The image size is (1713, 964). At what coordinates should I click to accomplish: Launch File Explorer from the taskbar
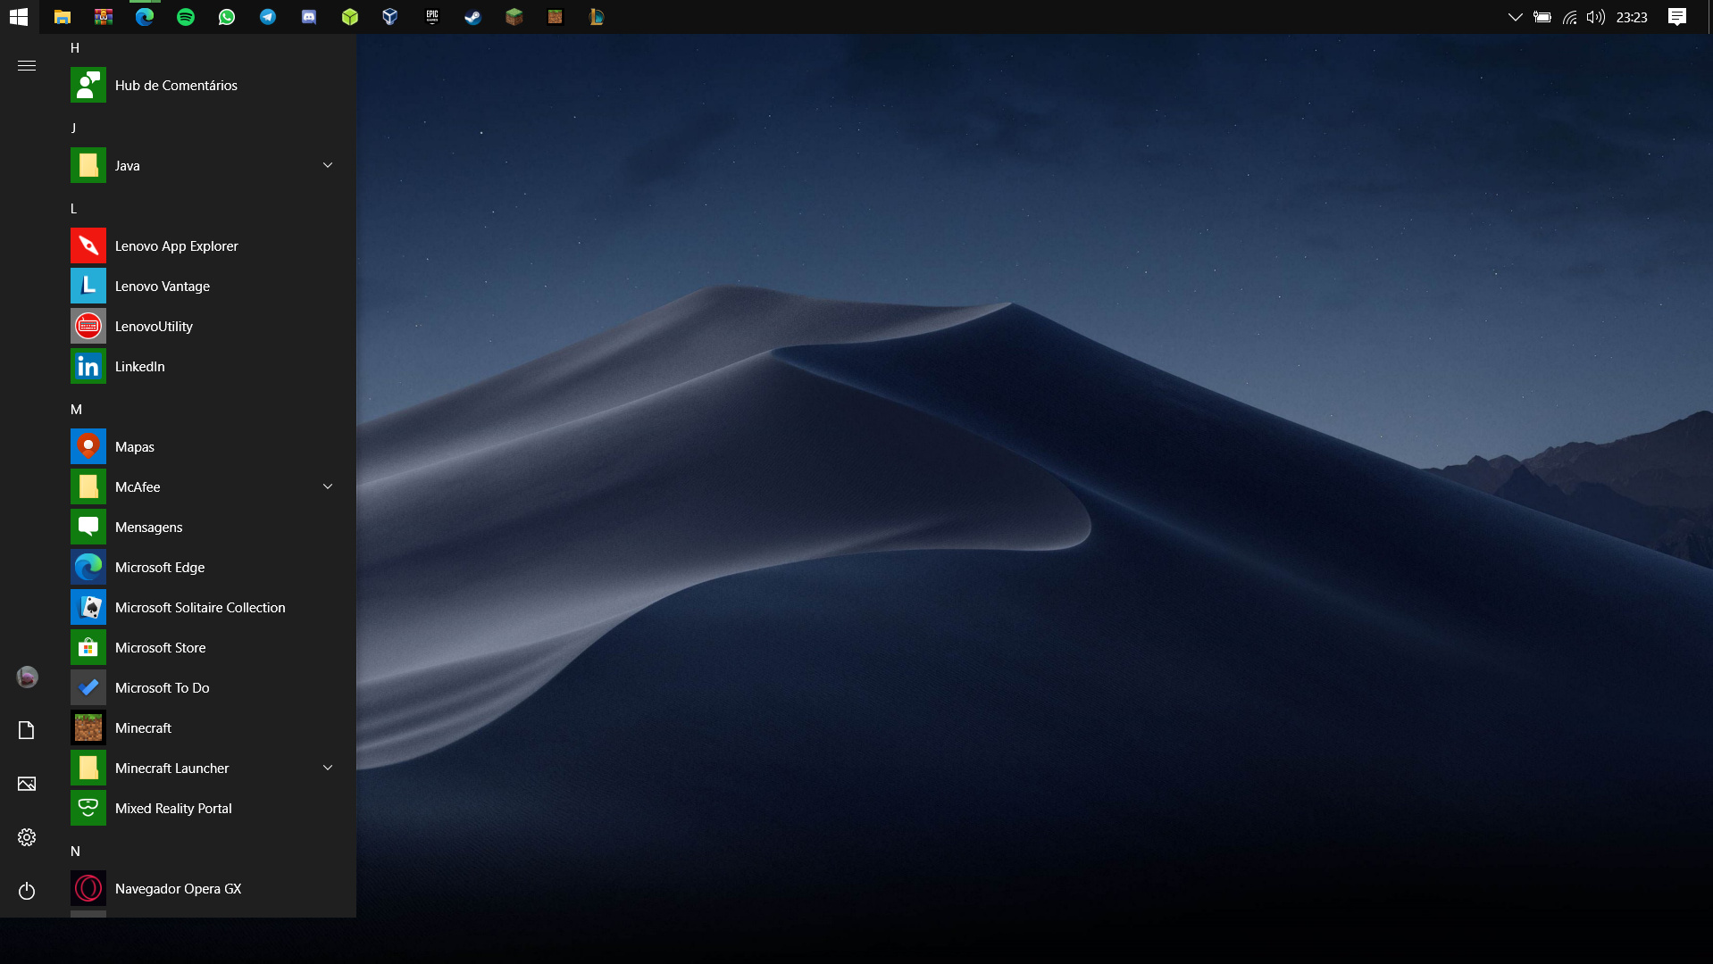(x=63, y=17)
